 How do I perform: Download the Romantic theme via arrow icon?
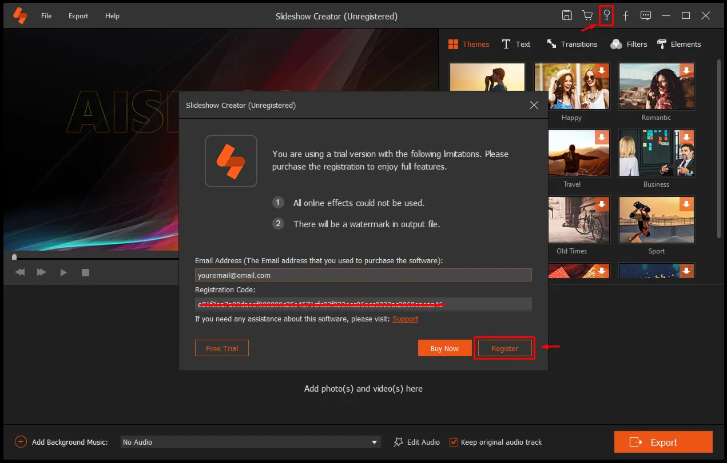(x=686, y=71)
